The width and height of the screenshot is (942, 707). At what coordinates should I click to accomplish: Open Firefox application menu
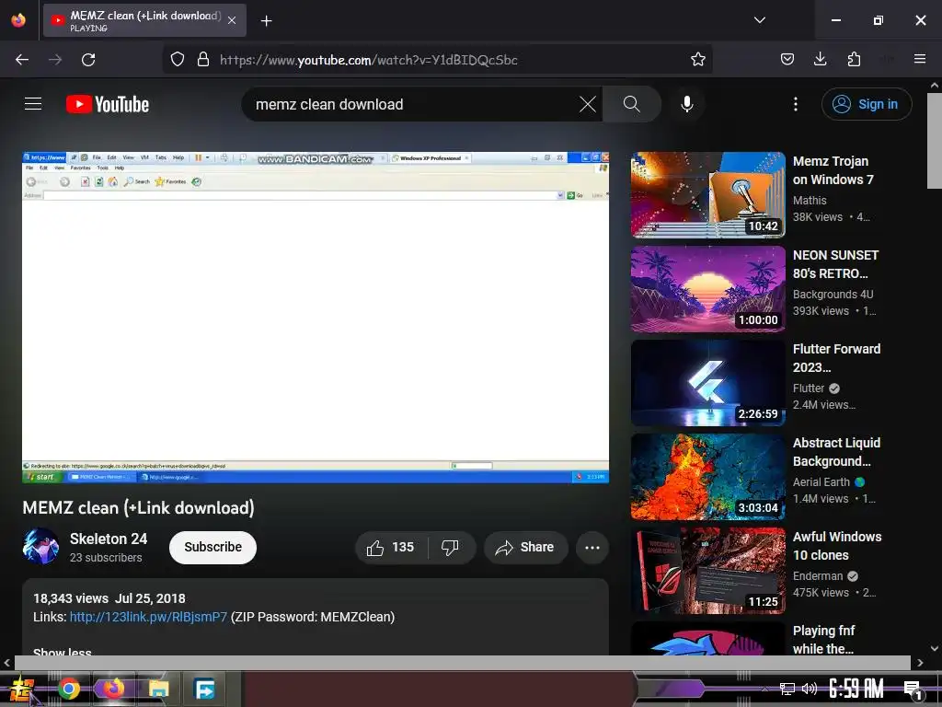[920, 59]
